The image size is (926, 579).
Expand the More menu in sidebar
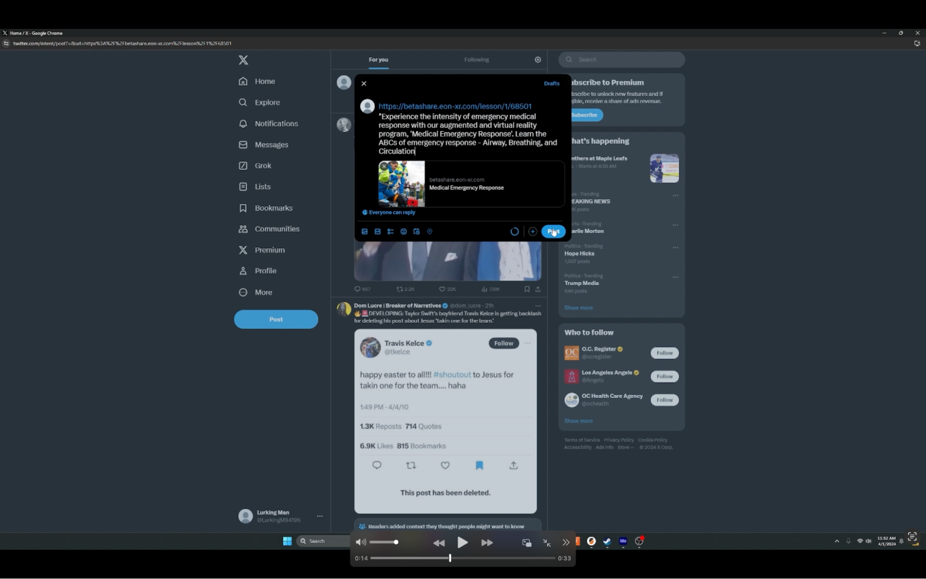coord(256,292)
